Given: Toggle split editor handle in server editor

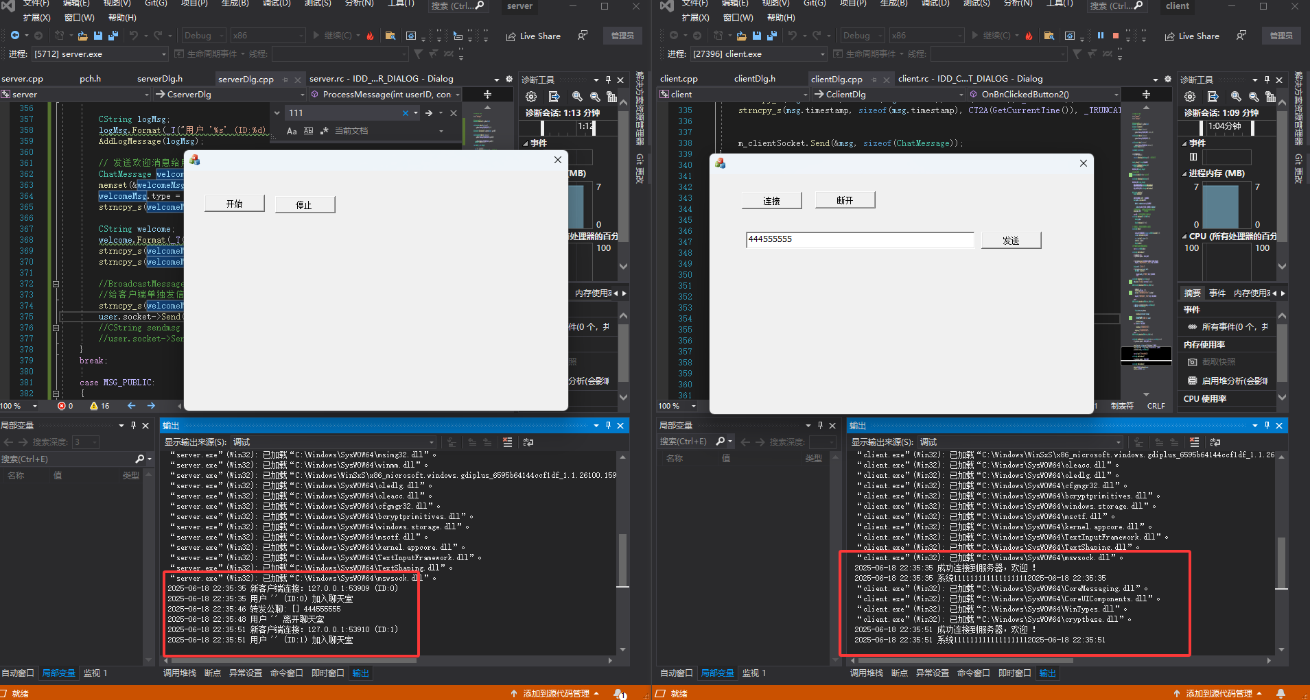Looking at the screenshot, I should pos(487,95).
